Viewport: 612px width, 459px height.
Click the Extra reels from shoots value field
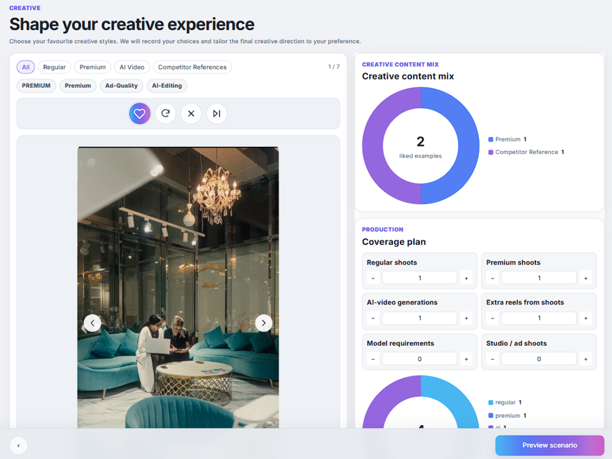click(539, 318)
